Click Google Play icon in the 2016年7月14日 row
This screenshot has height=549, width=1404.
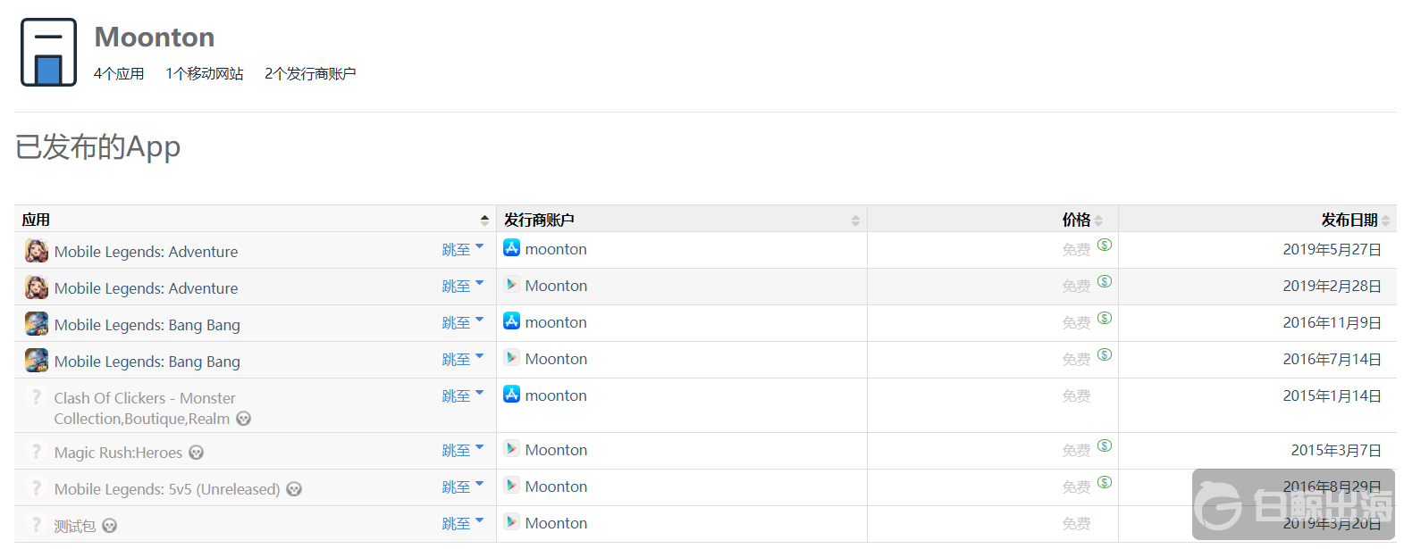pyautogui.click(x=511, y=358)
